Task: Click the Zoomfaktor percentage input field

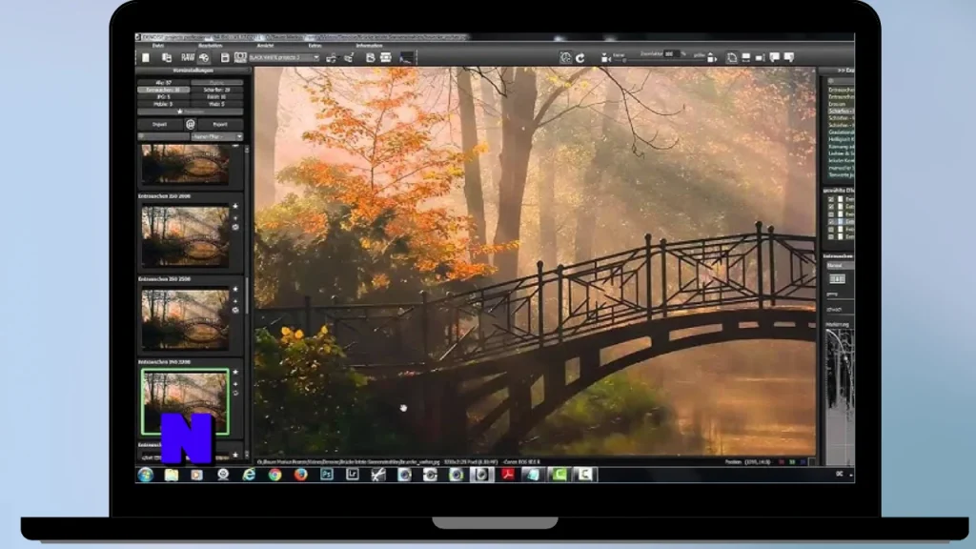Action: click(x=670, y=54)
